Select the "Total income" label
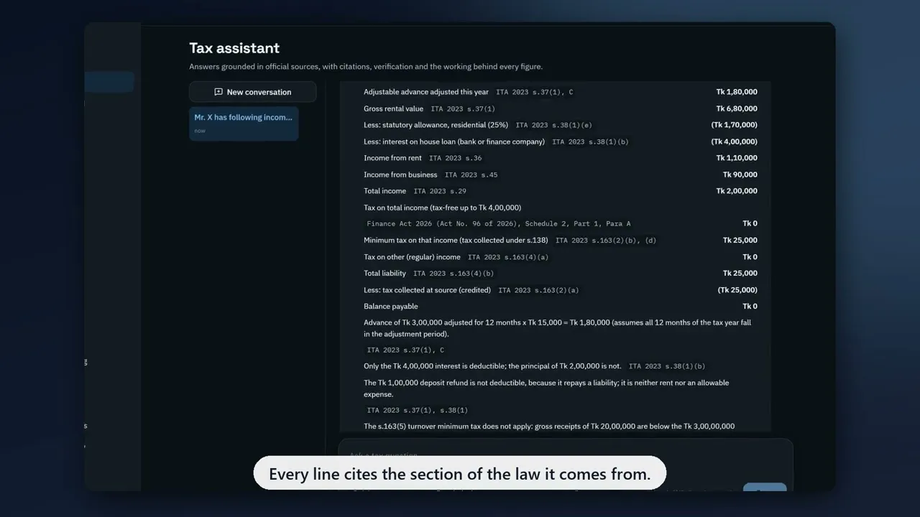Viewport: 920px width, 517px height. click(385, 191)
